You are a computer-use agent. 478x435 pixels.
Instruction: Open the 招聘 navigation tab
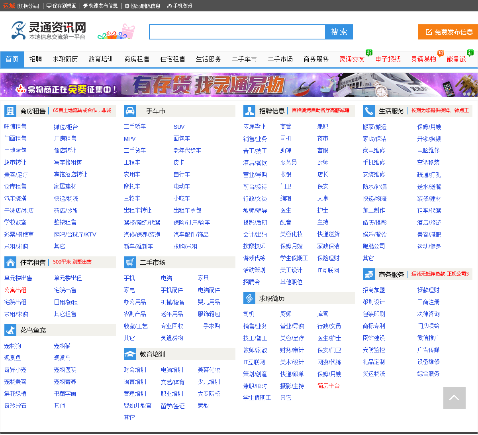pos(36,59)
